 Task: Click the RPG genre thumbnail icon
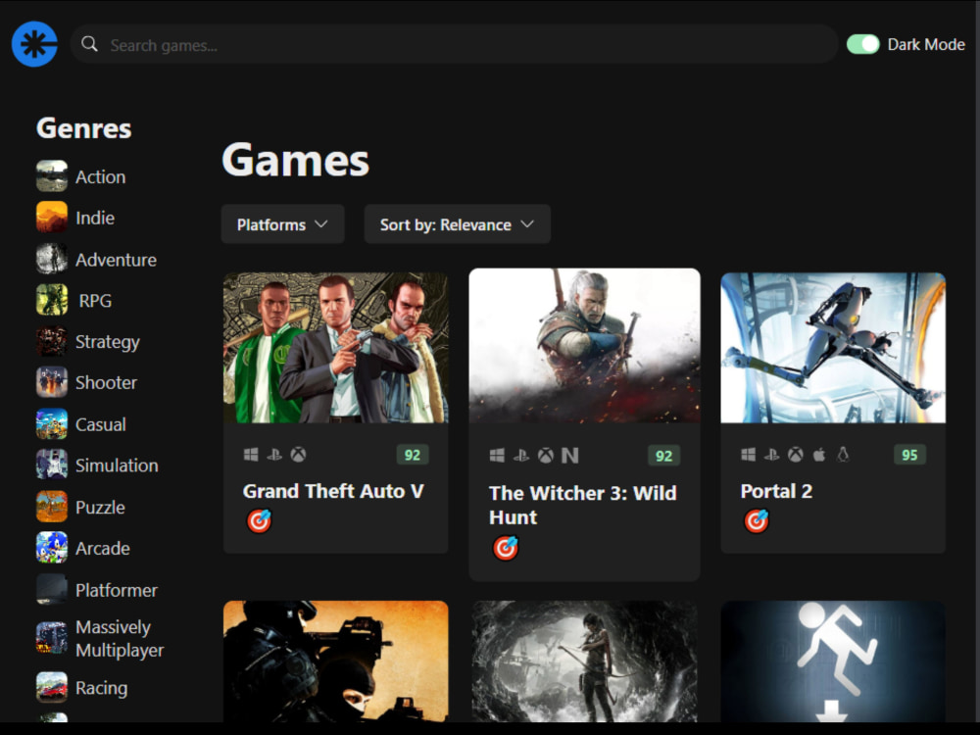(x=52, y=300)
